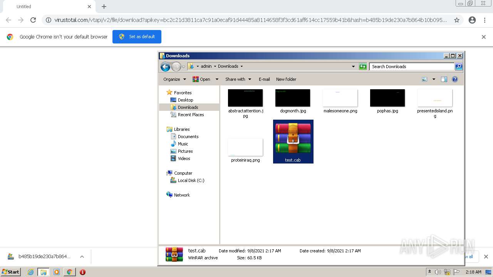Select Downloads in the navigation pane
Screen dimensions: 493x277
point(188,107)
